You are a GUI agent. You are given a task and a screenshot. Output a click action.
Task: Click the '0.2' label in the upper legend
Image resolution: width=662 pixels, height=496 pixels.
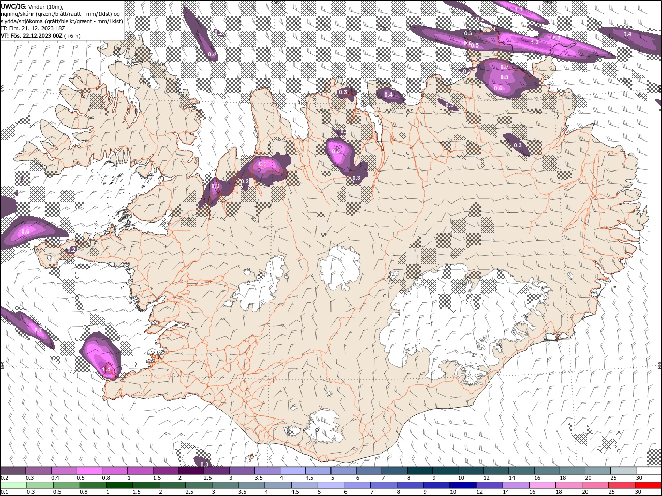pyautogui.click(x=4, y=478)
